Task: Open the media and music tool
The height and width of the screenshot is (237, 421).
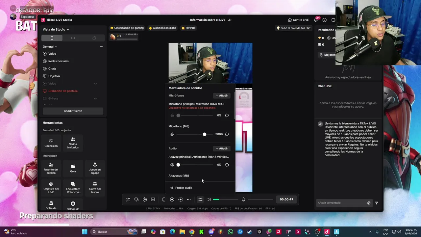Action: 136,199
